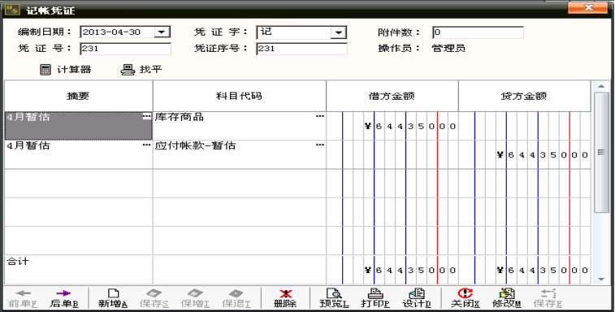Screen dimensions: 615x312
Task: Close the voucher using 关闭X
Action: coord(466,298)
